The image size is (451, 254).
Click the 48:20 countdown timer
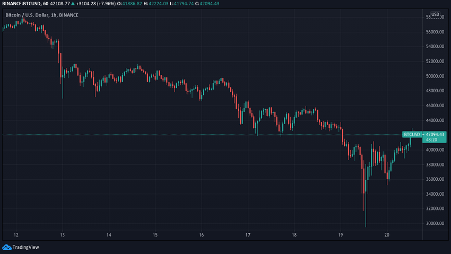pos(431,139)
